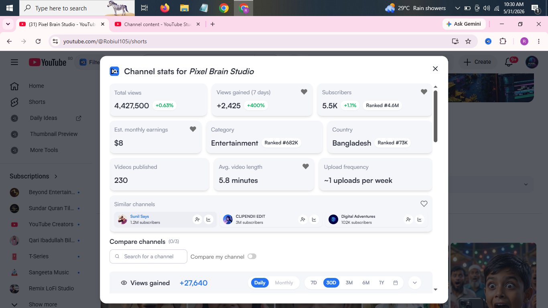The height and width of the screenshot is (308, 548).
Task: Open Digital Adventures channel
Action: 358,216
